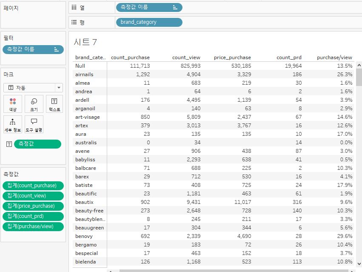Select the ardell row label
The height and width of the screenshot is (272, 362).
click(x=82, y=100)
